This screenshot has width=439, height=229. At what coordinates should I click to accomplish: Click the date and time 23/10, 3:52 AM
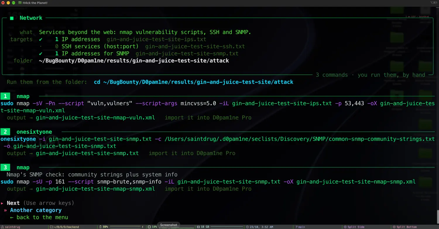tap(262, 227)
